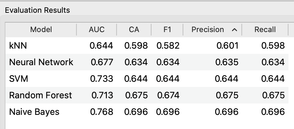Click the Model column header

tap(41, 30)
